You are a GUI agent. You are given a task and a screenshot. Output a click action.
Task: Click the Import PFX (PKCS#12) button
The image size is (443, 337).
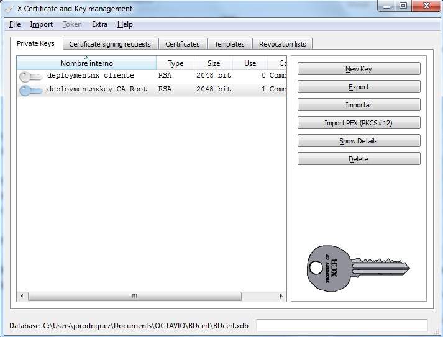pos(359,123)
